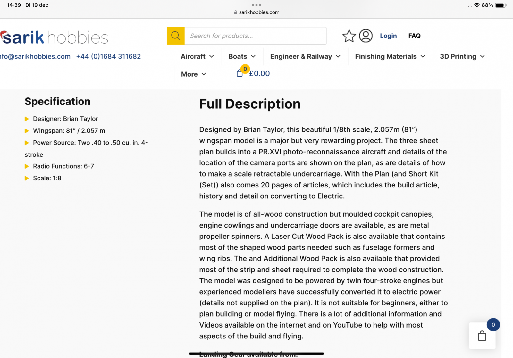Click the yellow search magnifier icon
Image resolution: width=513 pixels, height=358 pixels.
[x=176, y=36]
